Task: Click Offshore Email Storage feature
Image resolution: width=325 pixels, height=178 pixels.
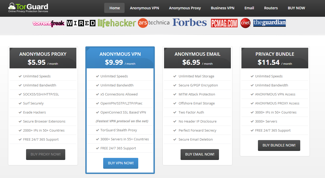Action: pos(197,103)
